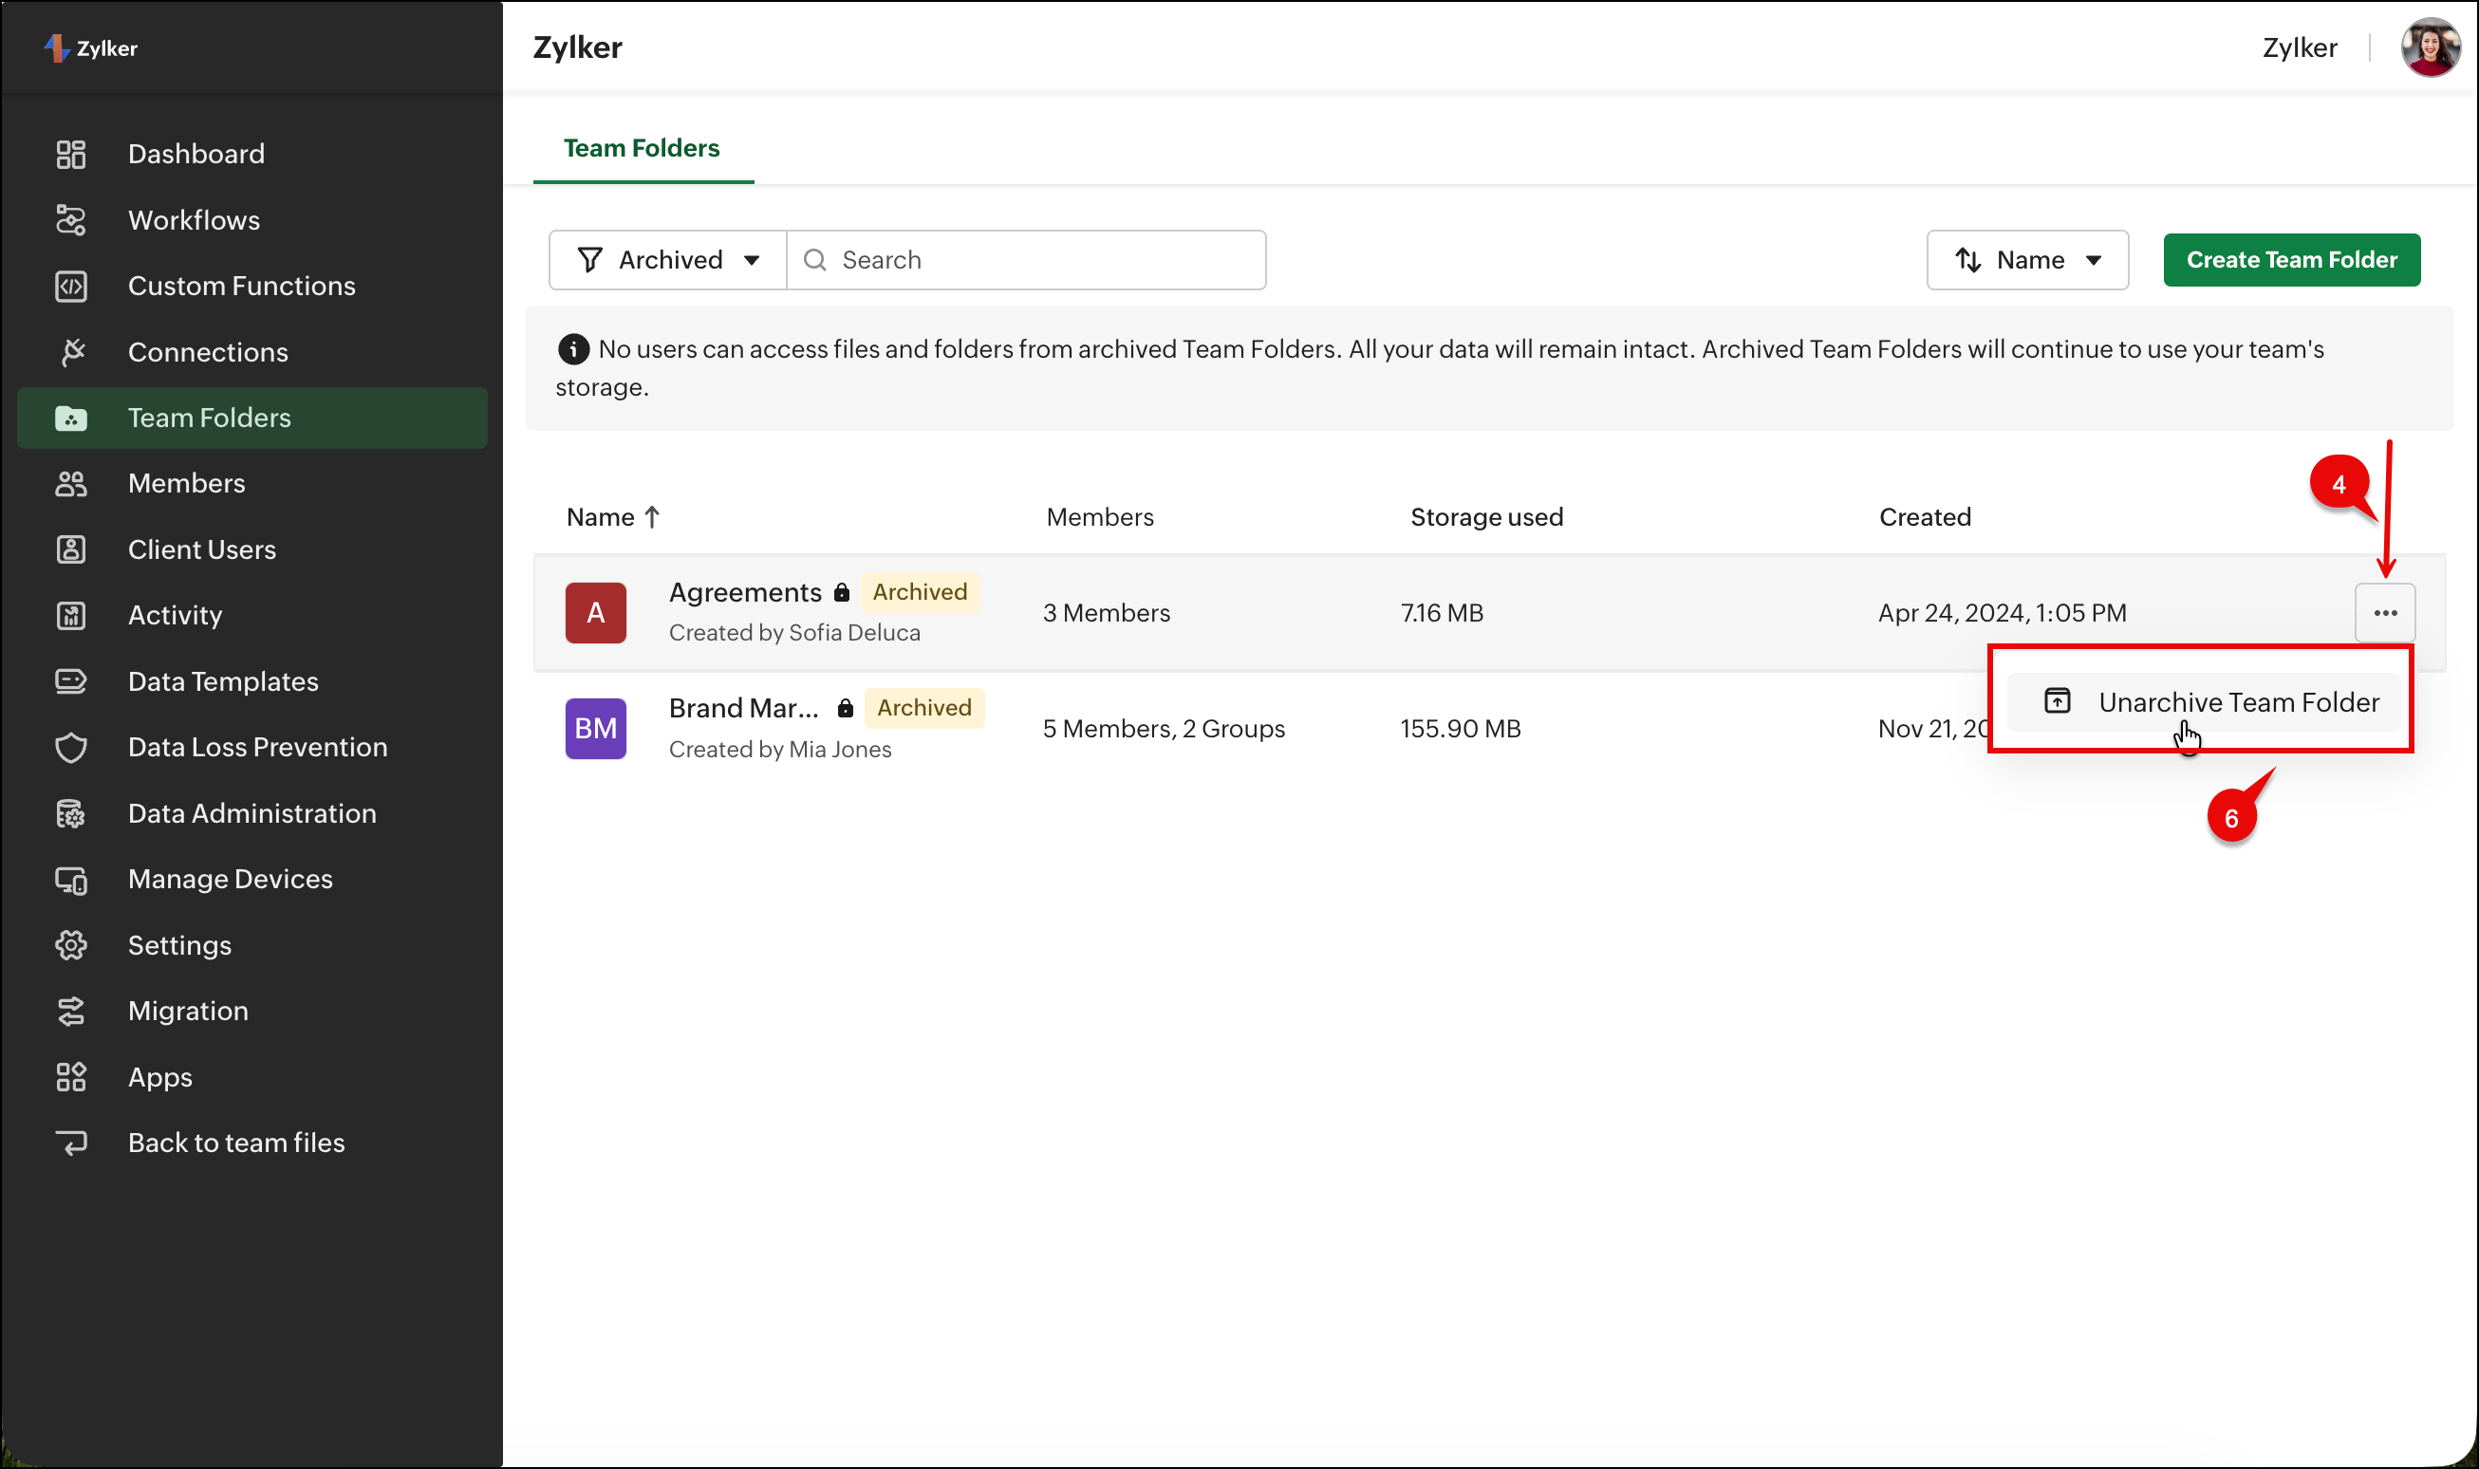Click the Agreements folder red A thumbnail
This screenshot has height=1469, width=2479.
595,613
